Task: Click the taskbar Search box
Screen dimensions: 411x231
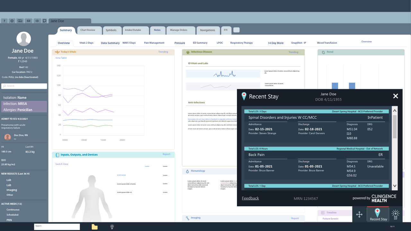Action: 57,227
